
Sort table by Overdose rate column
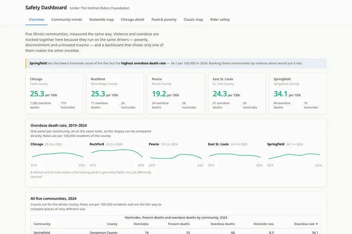306,224
